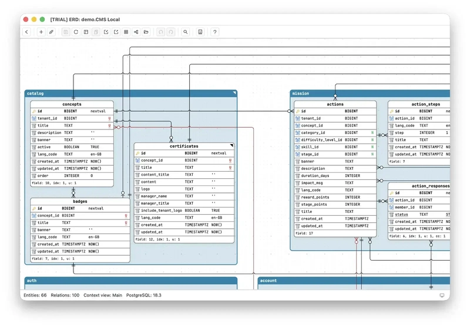Click skill_id row in actions table
470x327 pixels.
(x=335, y=147)
